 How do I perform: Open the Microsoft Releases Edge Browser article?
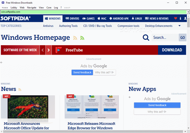(x=92, y=126)
